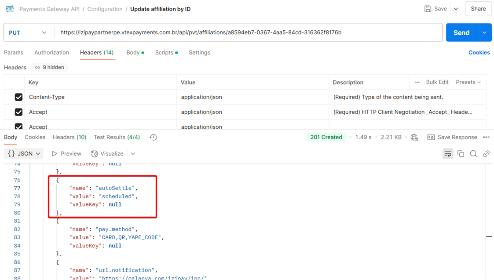Click the Content-Type value application/json cell
The image size is (494, 280).
252,97
